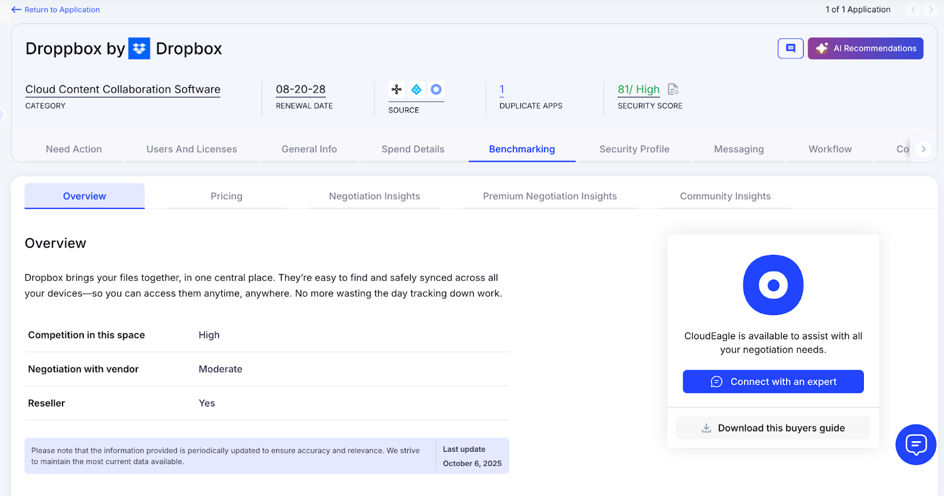Click the Overview section heading

[55, 244]
